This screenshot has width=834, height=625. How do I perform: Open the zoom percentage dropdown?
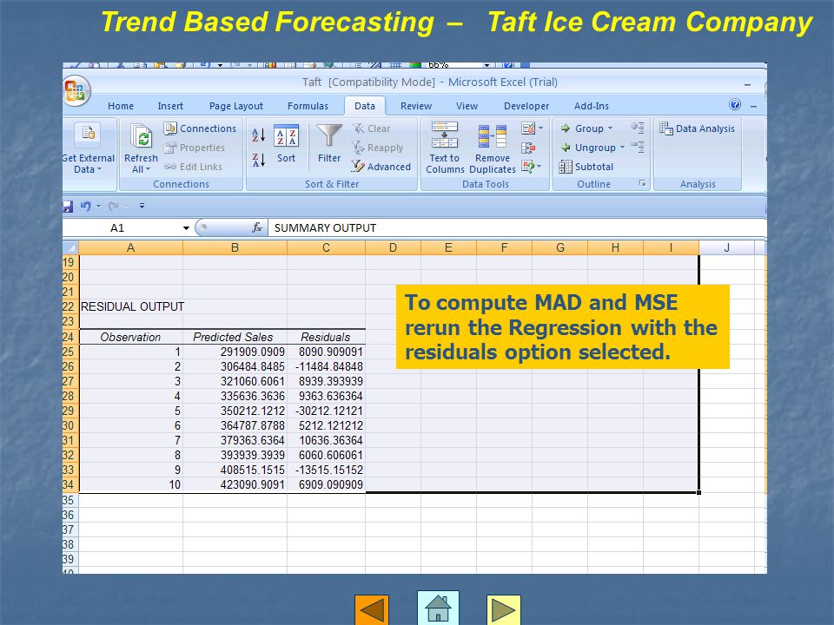click(486, 65)
